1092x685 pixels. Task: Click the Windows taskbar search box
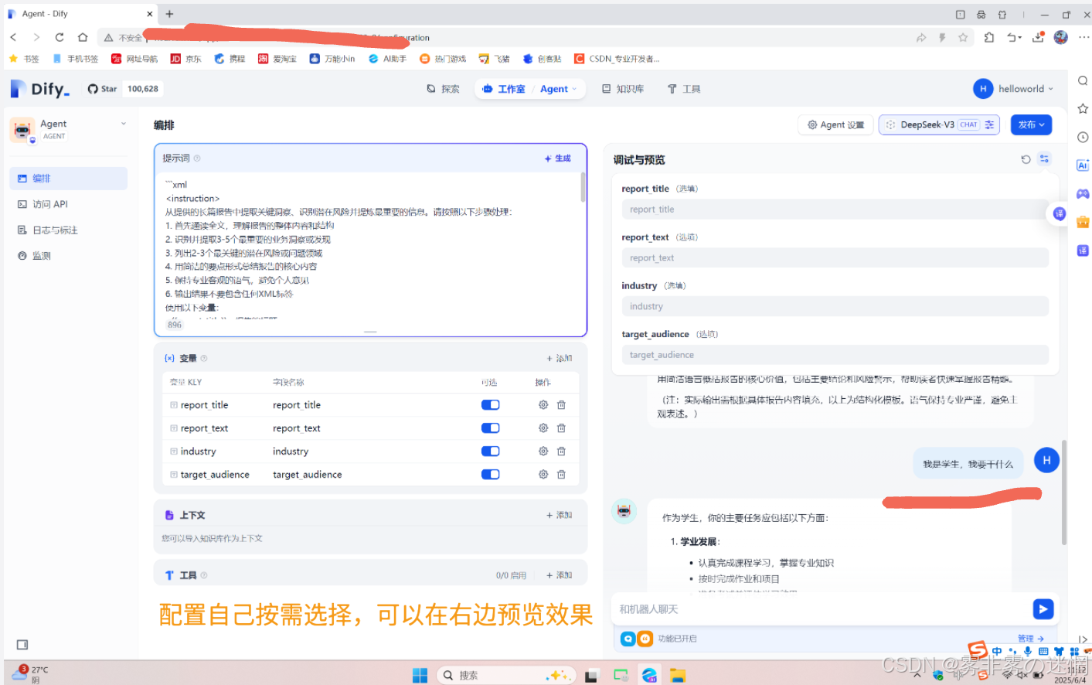click(x=505, y=676)
